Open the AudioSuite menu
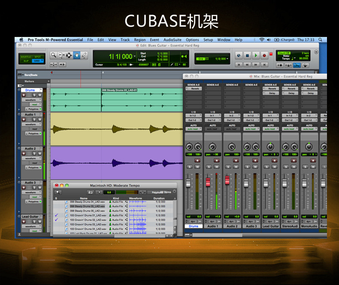This screenshot has height=285, width=339. [173, 40]
